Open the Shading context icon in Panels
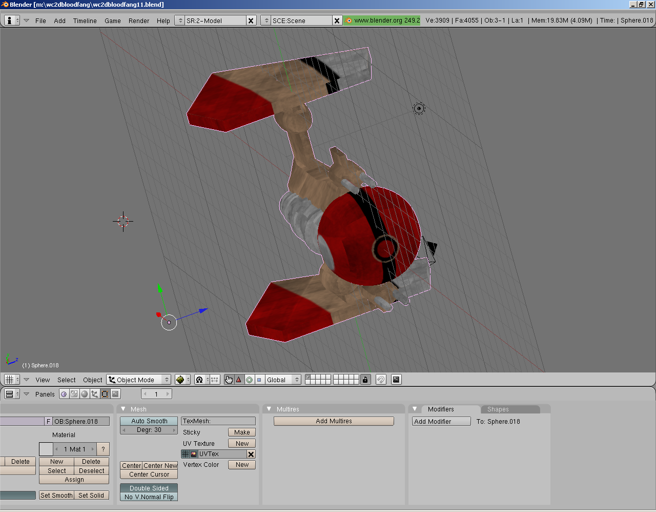656x512 pixels. click(85, 394)
